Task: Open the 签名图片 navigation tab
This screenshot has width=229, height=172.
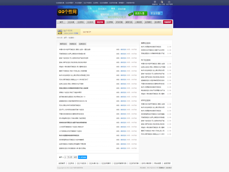Action: [158, 22]
